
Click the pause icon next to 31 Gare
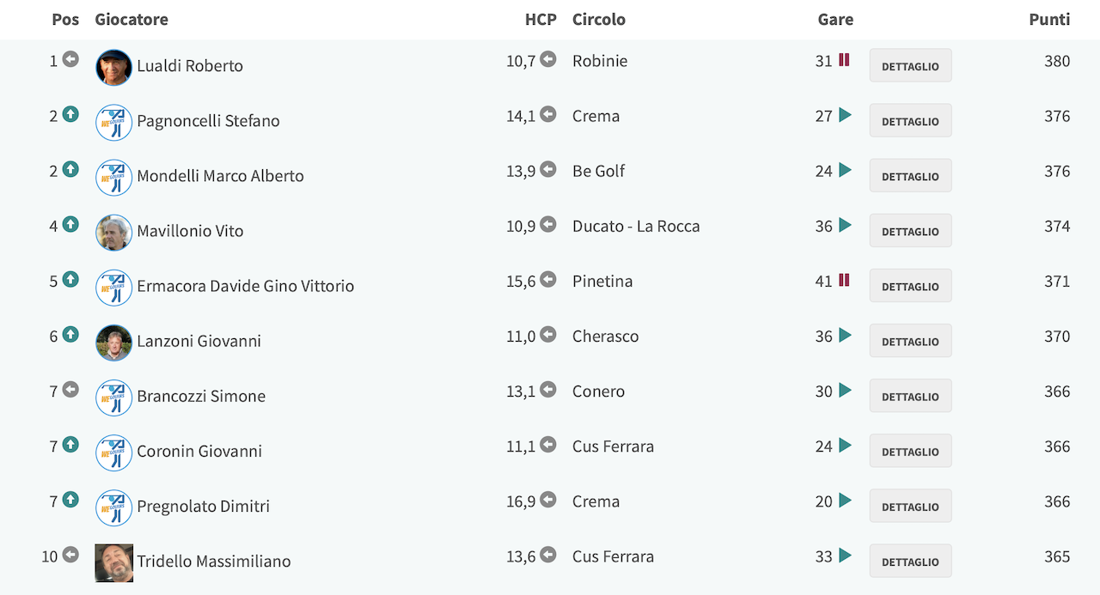point(844,59)
